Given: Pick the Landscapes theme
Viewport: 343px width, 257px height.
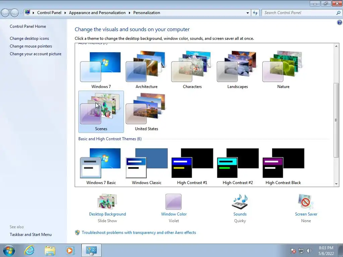Looking at the screenshot, I should tap(237, 70).
